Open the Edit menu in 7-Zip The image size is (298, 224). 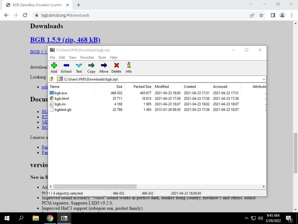[62, 57]
